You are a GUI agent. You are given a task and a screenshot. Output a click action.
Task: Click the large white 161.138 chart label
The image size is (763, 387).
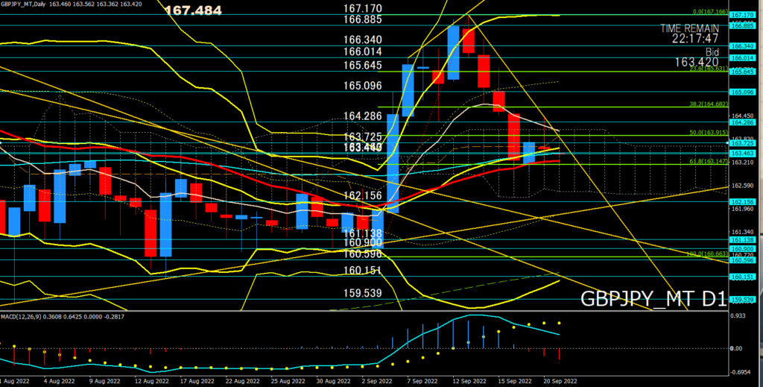coord(363,233)
